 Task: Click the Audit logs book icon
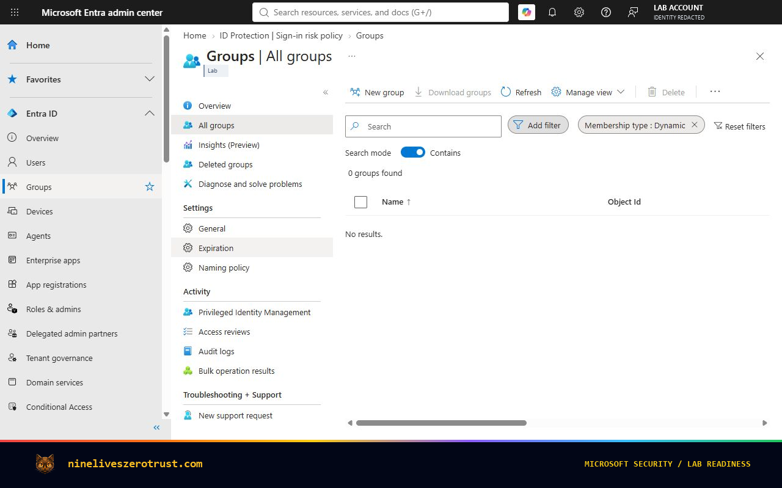(188, 351)
